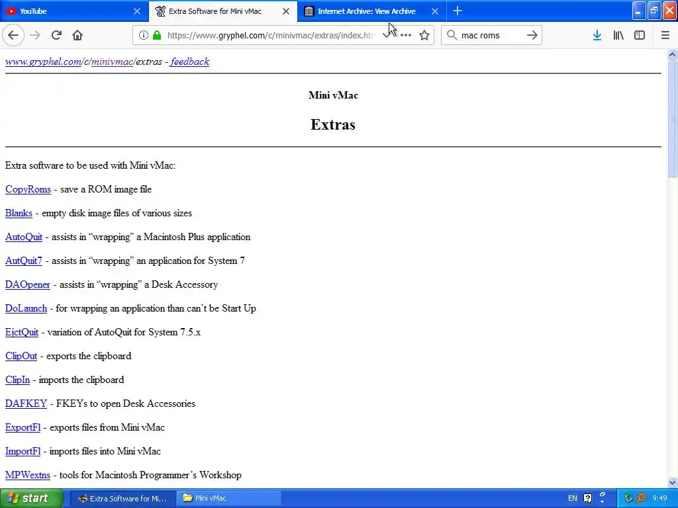
Task: Open the AutoQuit link
Action: tap(24, 237)
